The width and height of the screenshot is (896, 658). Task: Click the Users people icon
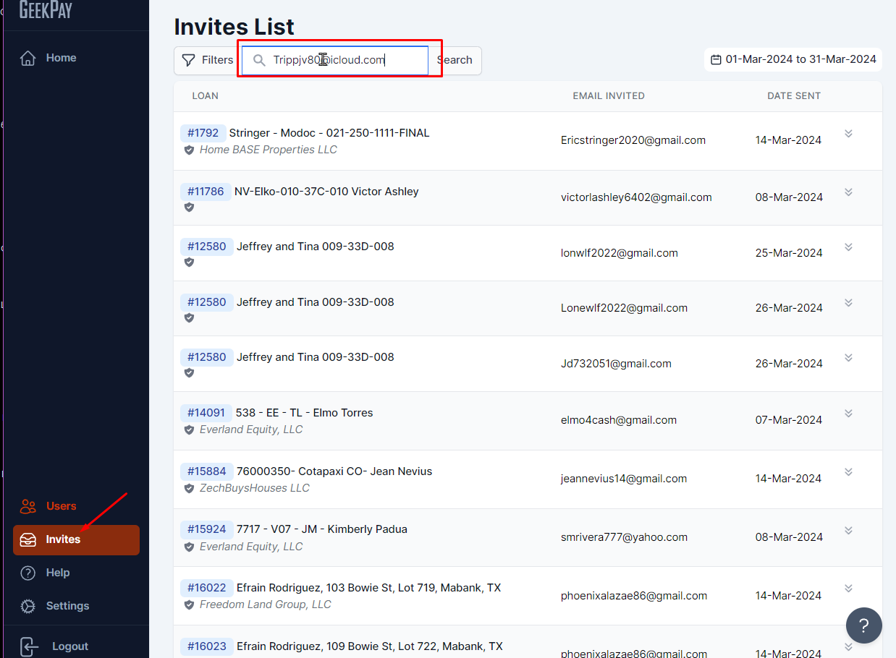[28, 506]
